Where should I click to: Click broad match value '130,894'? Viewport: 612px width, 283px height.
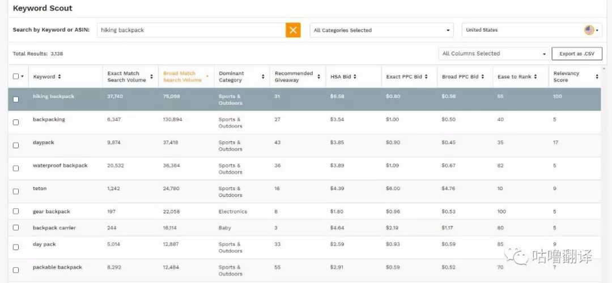pyautogui.click(x=172, y=119)
